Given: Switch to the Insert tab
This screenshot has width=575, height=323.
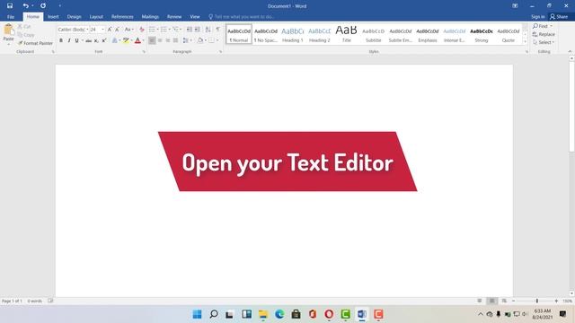Looking at the screenshot, I should point(53,17).
